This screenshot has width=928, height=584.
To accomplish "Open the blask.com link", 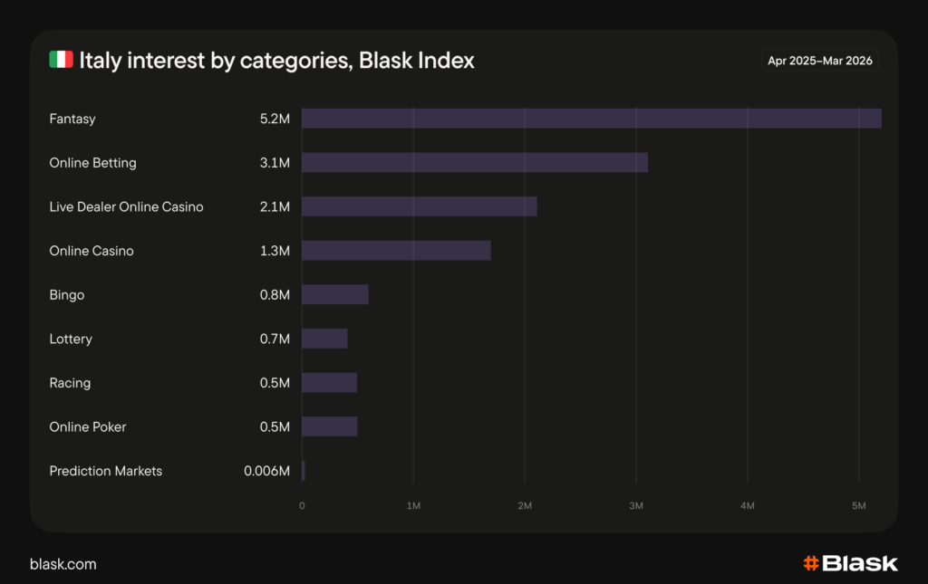I will [x=63, y=564].
